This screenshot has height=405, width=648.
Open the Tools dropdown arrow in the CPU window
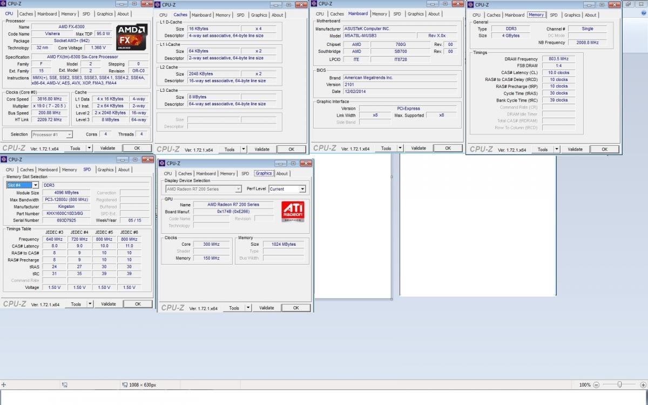click(89, 148)
